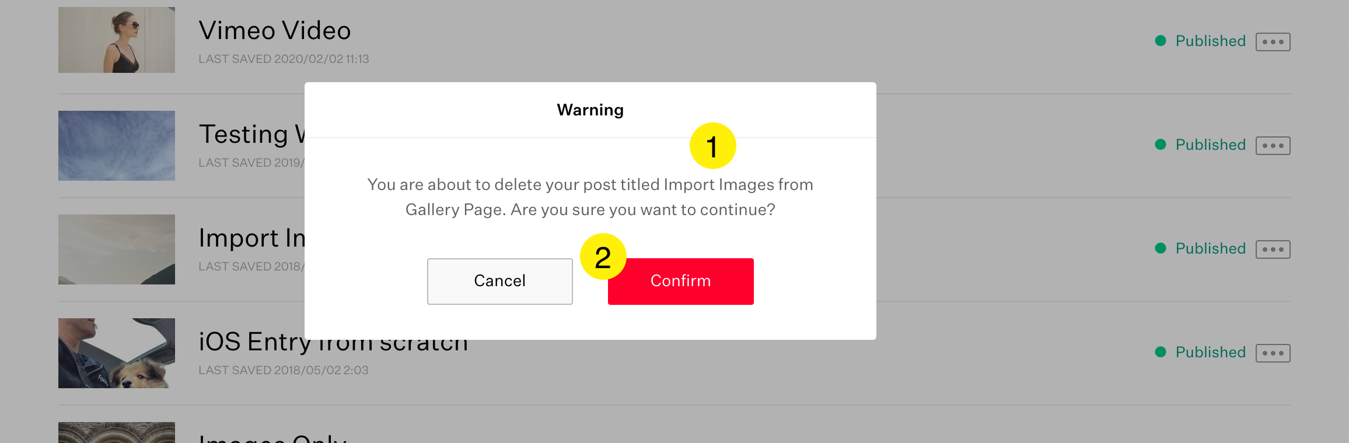
Task: Click Published status of iOS Entry post
Action: (x=1210, y=353)
